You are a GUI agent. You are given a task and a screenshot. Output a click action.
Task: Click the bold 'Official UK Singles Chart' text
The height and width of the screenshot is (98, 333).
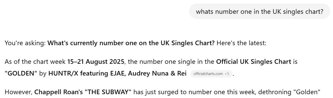[x=254, y=62]
